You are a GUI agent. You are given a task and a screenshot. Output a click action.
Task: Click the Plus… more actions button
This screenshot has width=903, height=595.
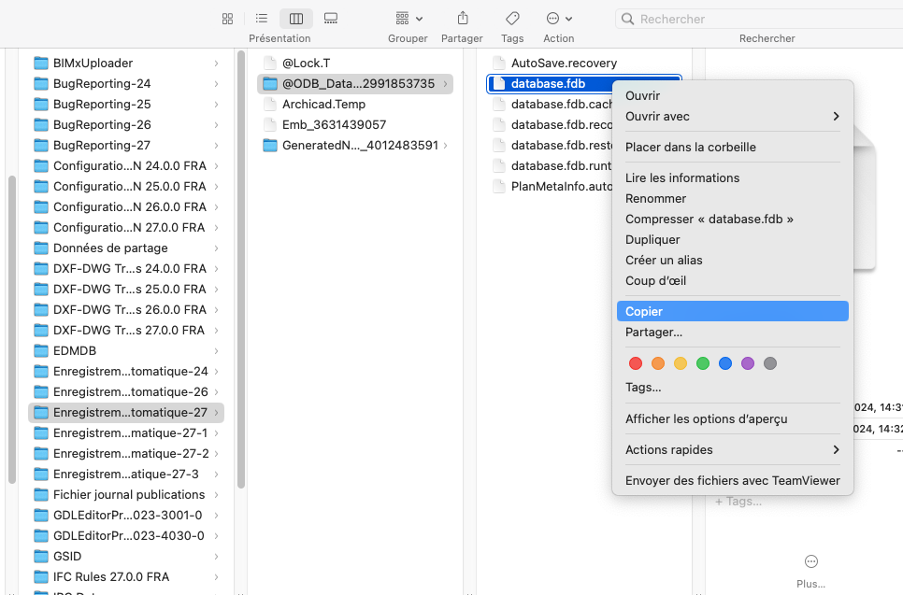point(810,571)
